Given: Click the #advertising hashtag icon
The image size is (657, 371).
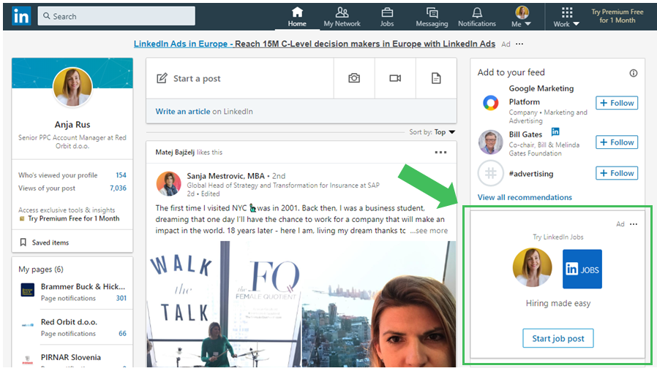Looking at the screenshot, I should click(491, 173).
